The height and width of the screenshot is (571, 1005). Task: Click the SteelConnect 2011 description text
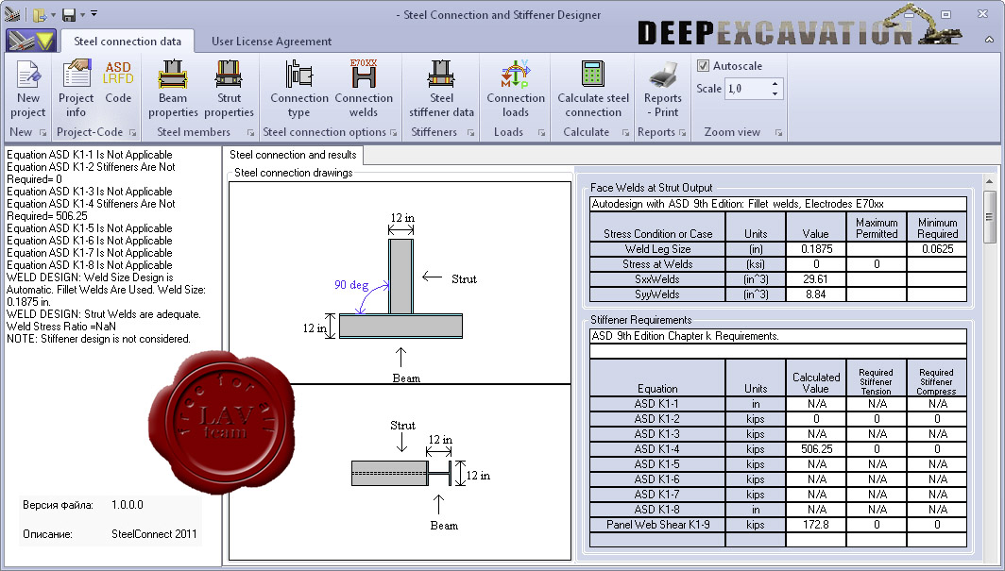154,534
